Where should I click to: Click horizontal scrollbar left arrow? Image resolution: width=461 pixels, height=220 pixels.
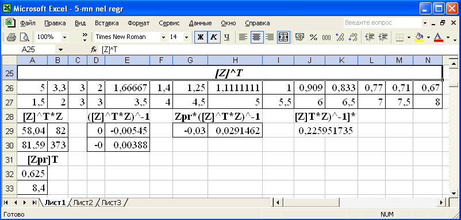[x=278, y=202]
